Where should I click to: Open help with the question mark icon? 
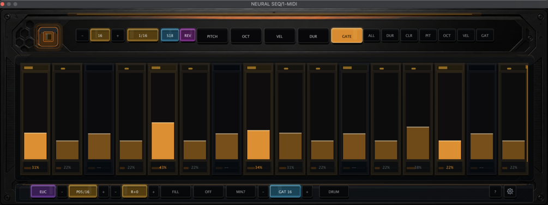click(x=495, y=191)
